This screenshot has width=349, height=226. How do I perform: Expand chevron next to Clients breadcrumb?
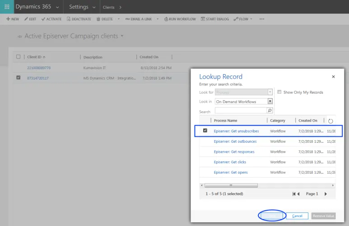pyautogui.click(x=121, y=7)
